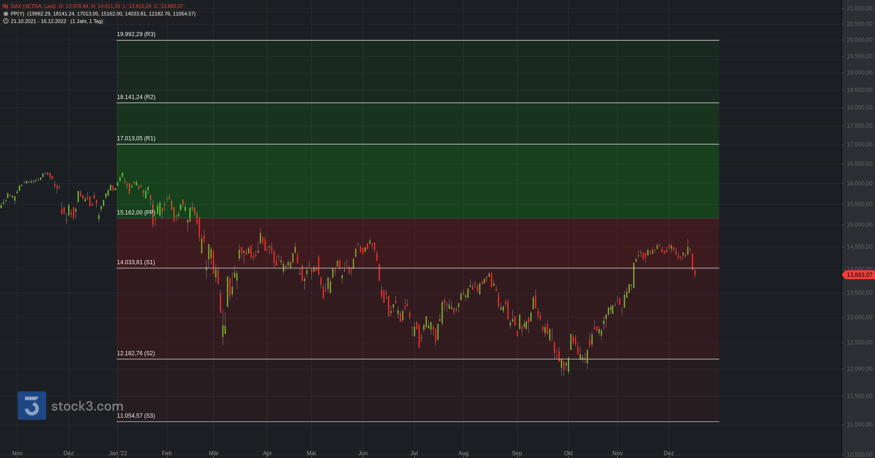The width and height of the screenshot is (875, 458).
Task: Select the DAX (XETRA, Last) legend label
Action: point(33,7)
